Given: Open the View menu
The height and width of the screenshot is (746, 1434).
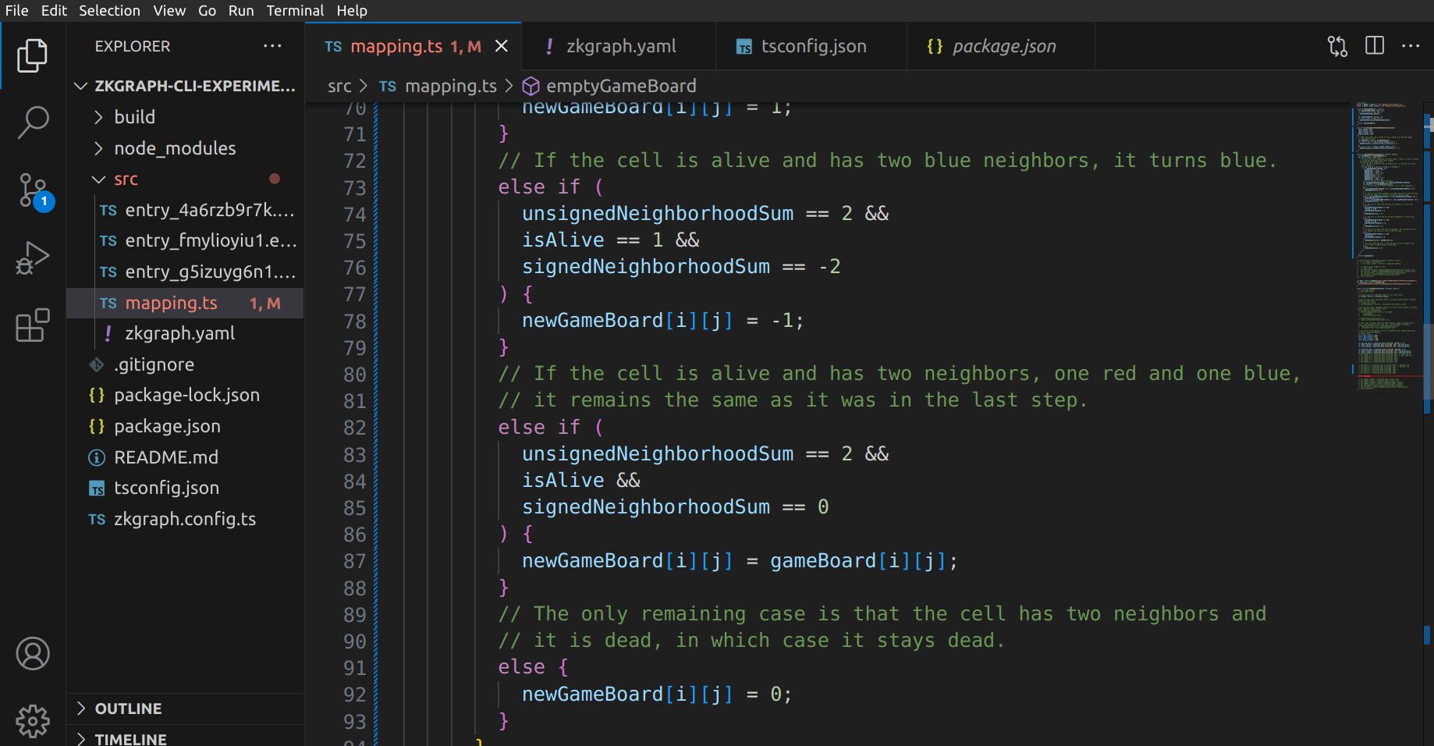Looking at the screenshot, I should click(x=169, y=10).
